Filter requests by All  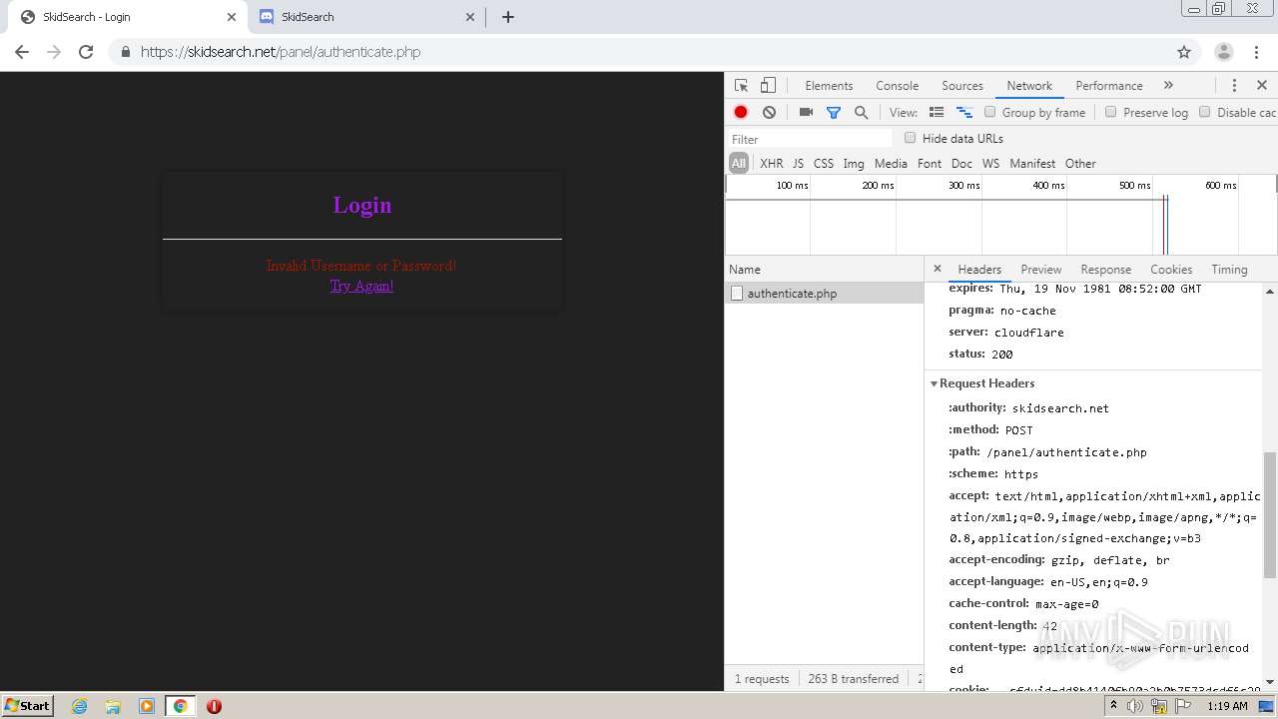pyautogui.click(x=739, y=164)
